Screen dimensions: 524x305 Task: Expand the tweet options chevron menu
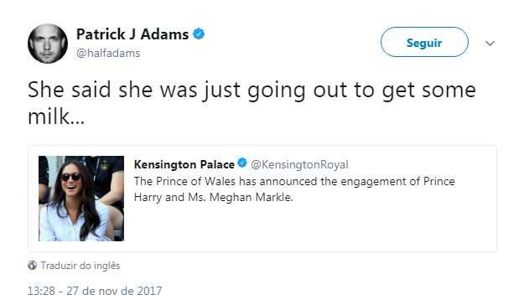(x=490, y=43)
